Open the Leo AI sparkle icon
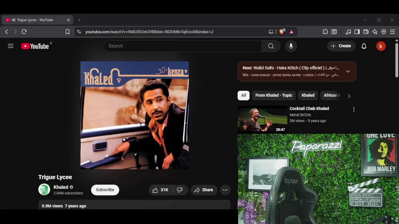The height and width of the screenshot is (224, 399). pos(375,32)
